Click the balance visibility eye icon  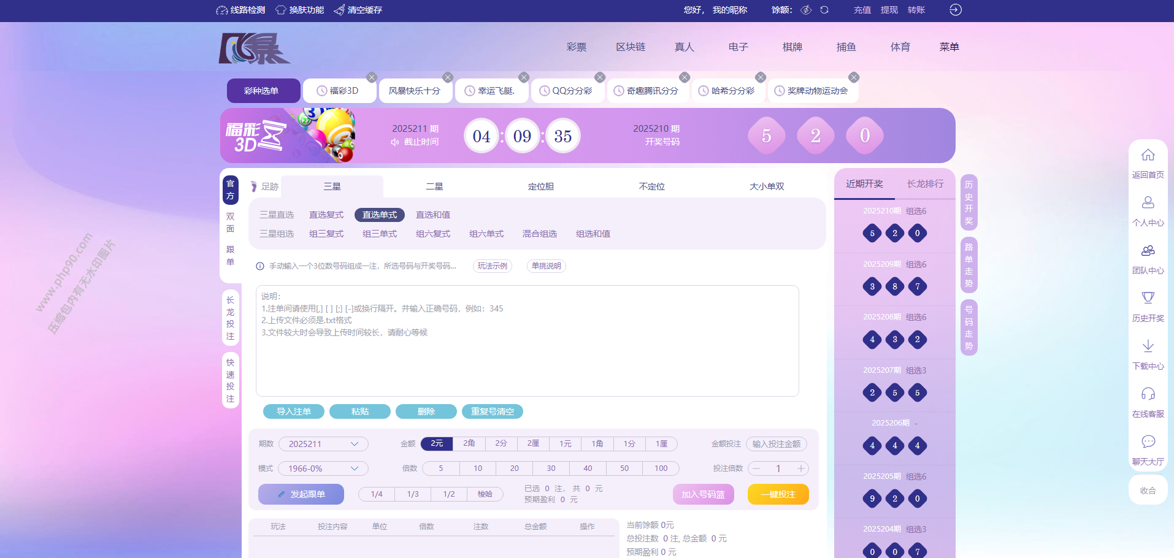click(806, 10)
